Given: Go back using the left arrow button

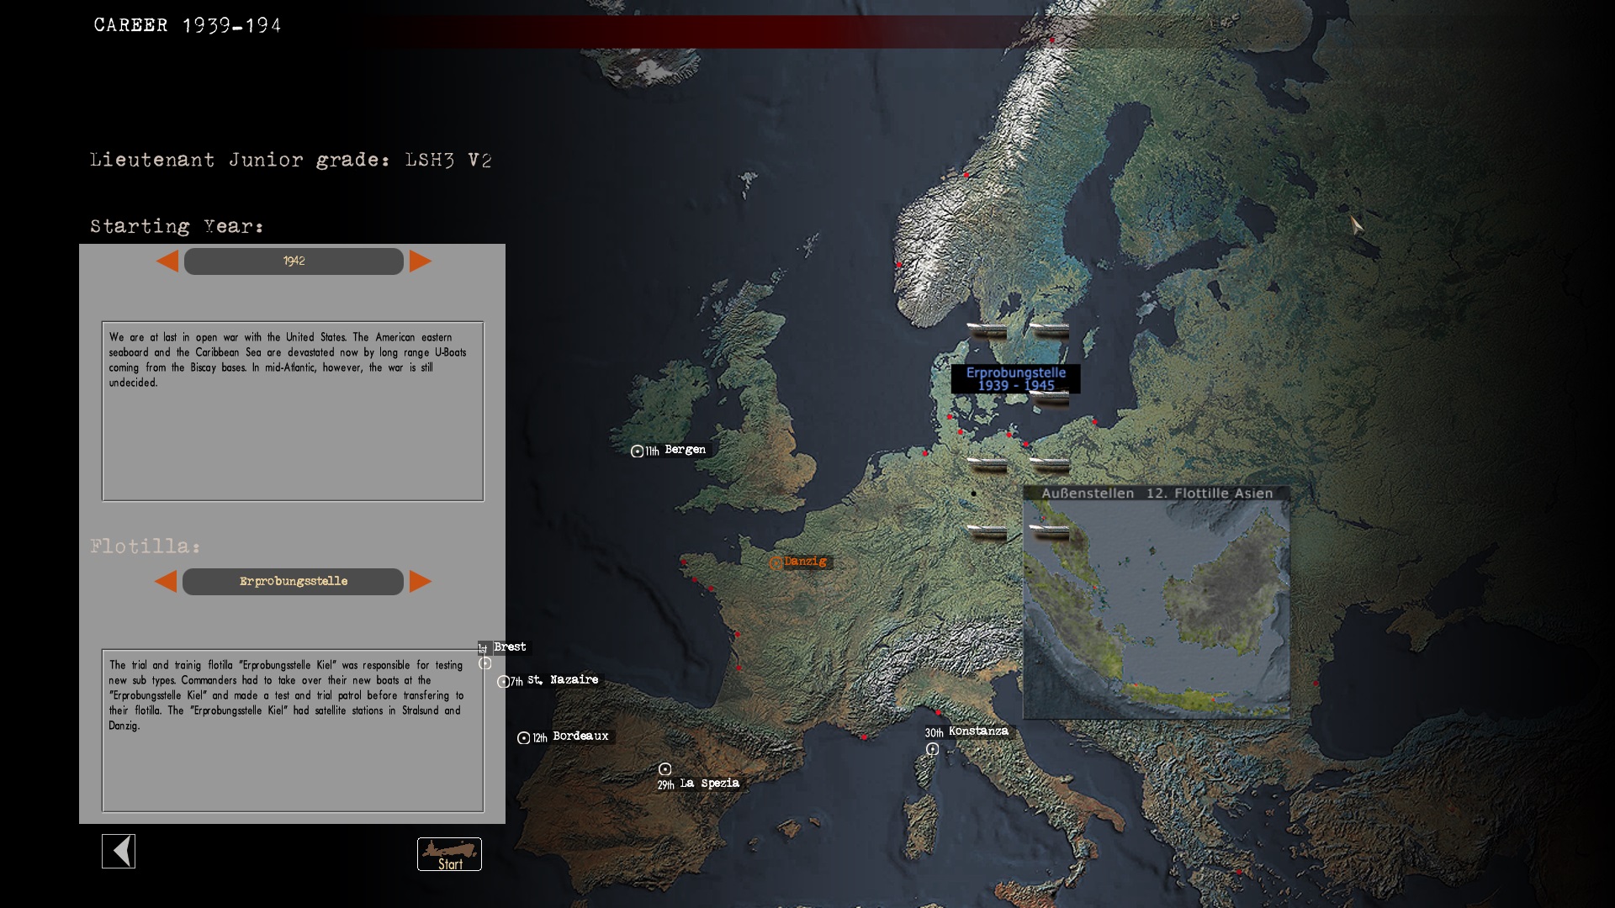Looking at the screenshot, I should (x=119, y=851).
